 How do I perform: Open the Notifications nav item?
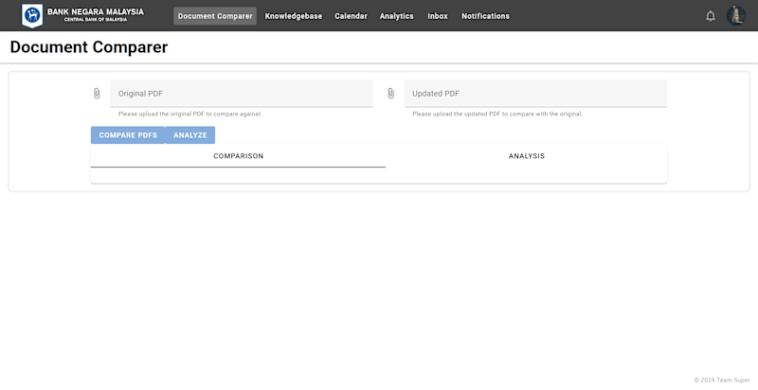coord(485,16)
